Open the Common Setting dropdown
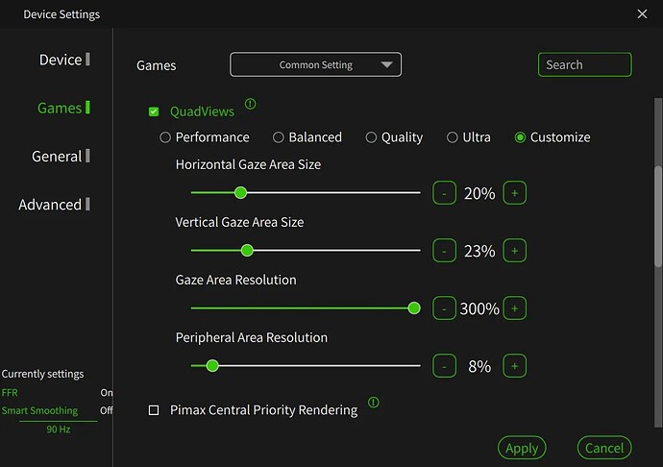 tap(315, 65)
